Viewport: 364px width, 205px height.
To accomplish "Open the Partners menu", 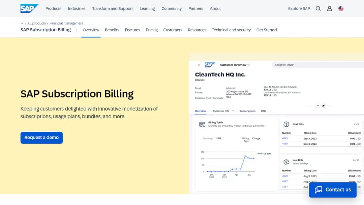I will pos(196,8).
